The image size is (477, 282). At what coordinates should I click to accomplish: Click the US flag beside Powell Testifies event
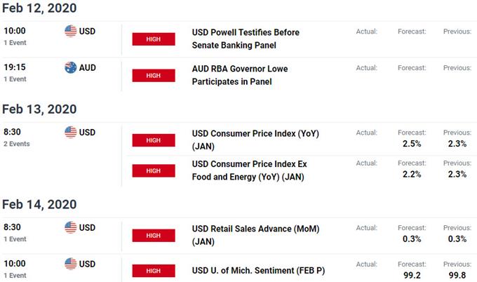pyautogui.click(x=71, y=31)
